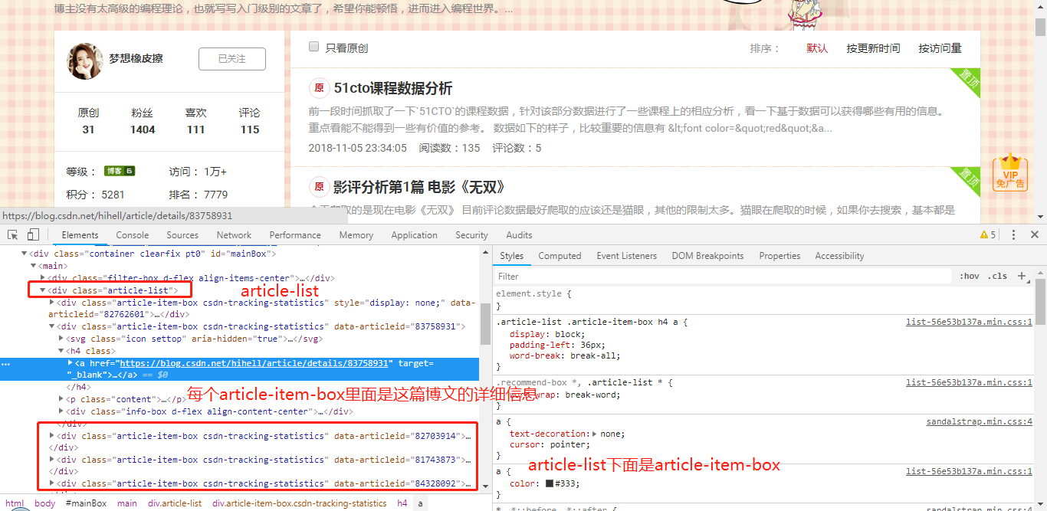Open the Sources tab

click(182, 235)
